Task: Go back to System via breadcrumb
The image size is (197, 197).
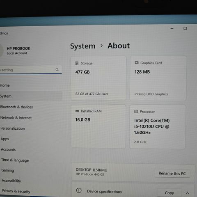Action: [83, 46]
